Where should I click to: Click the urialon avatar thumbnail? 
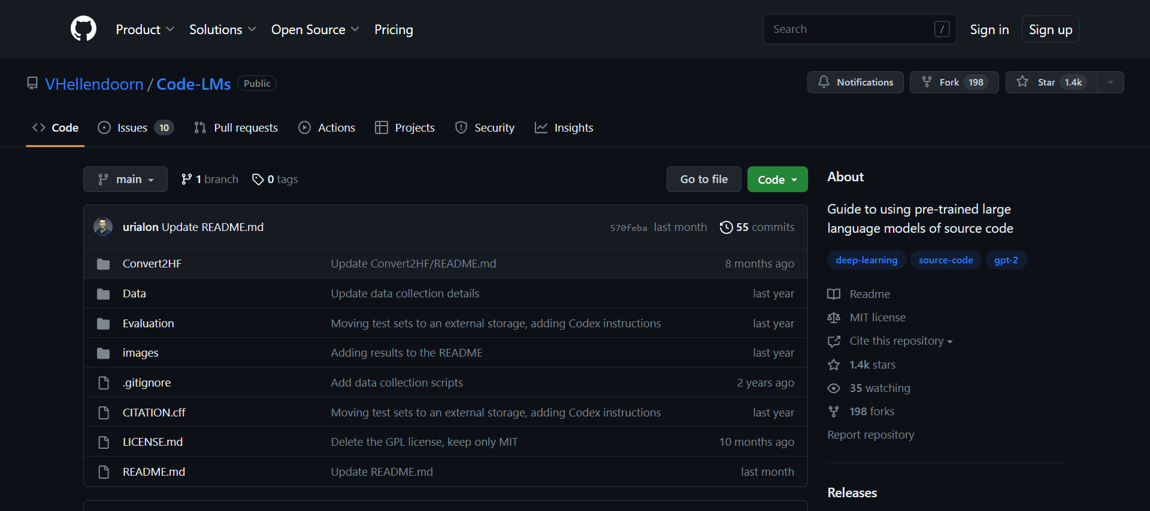coord(103,227)
